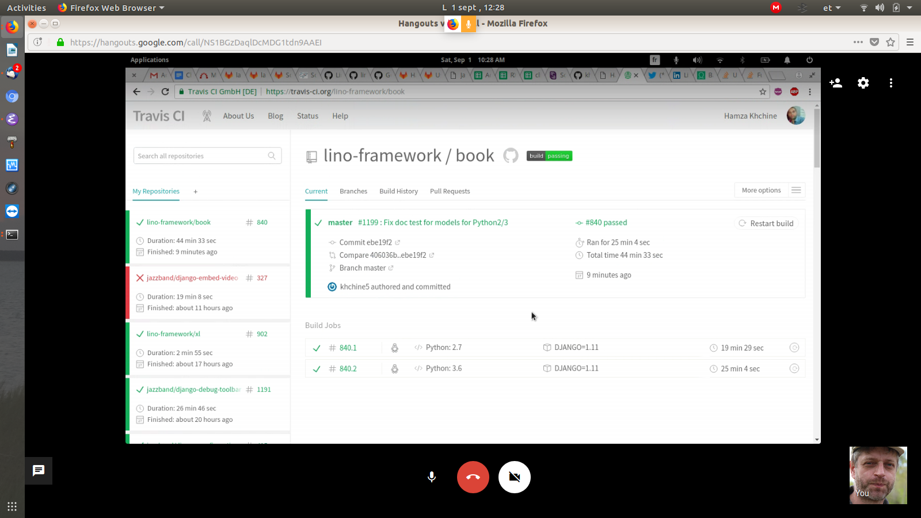
Task: Click the green padlock in Firefox address bar
Action: pos(60,42)
